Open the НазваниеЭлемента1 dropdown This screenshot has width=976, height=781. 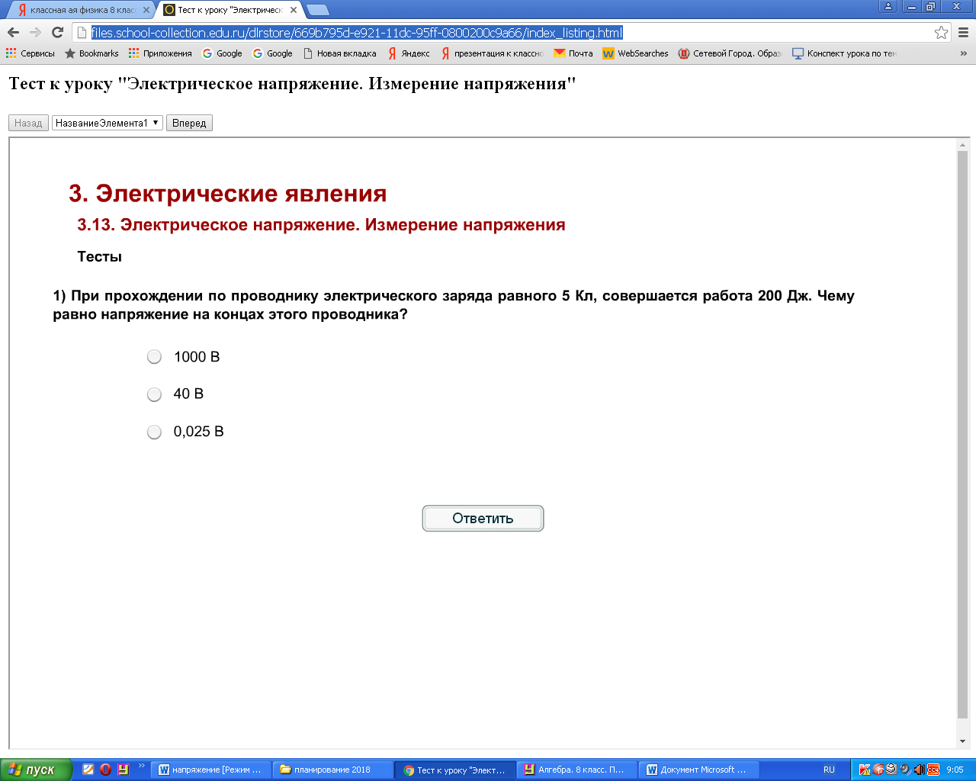(x=108, y=123)
